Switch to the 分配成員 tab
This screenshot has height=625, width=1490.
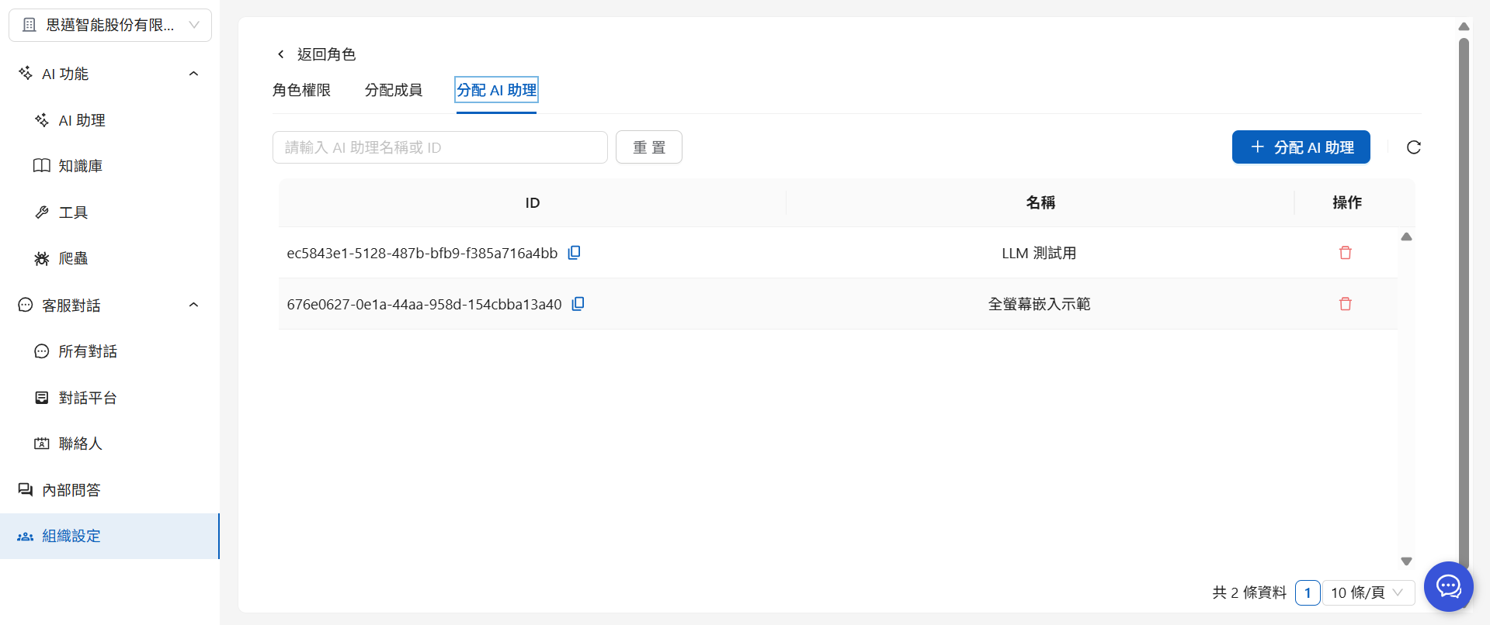tap(393, 90)
